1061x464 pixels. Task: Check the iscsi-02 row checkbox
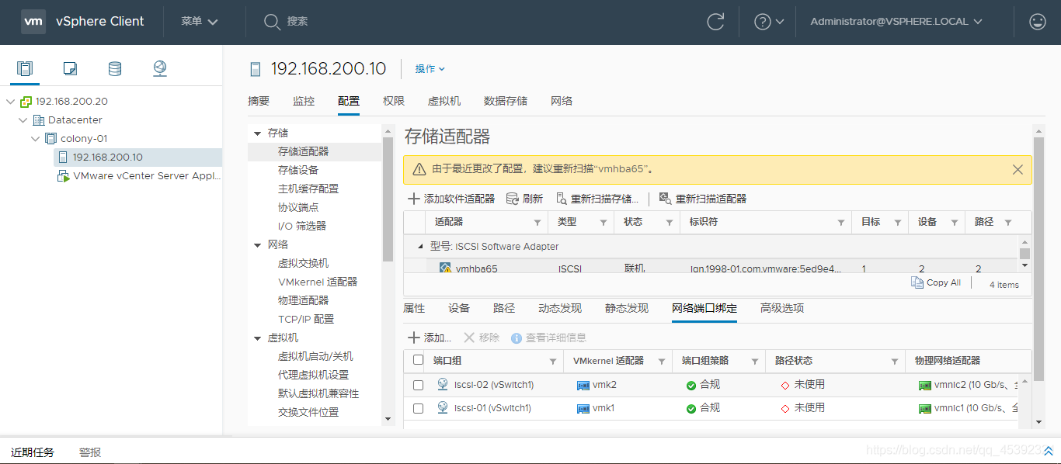click(419, 385)
